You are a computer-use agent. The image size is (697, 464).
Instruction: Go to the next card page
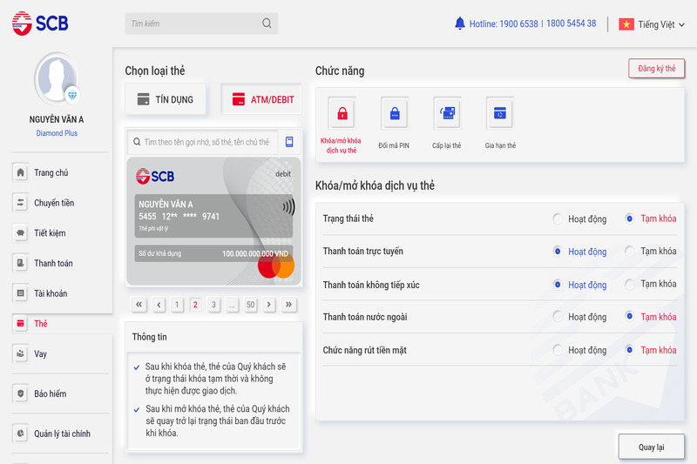[x=269, y=305]
